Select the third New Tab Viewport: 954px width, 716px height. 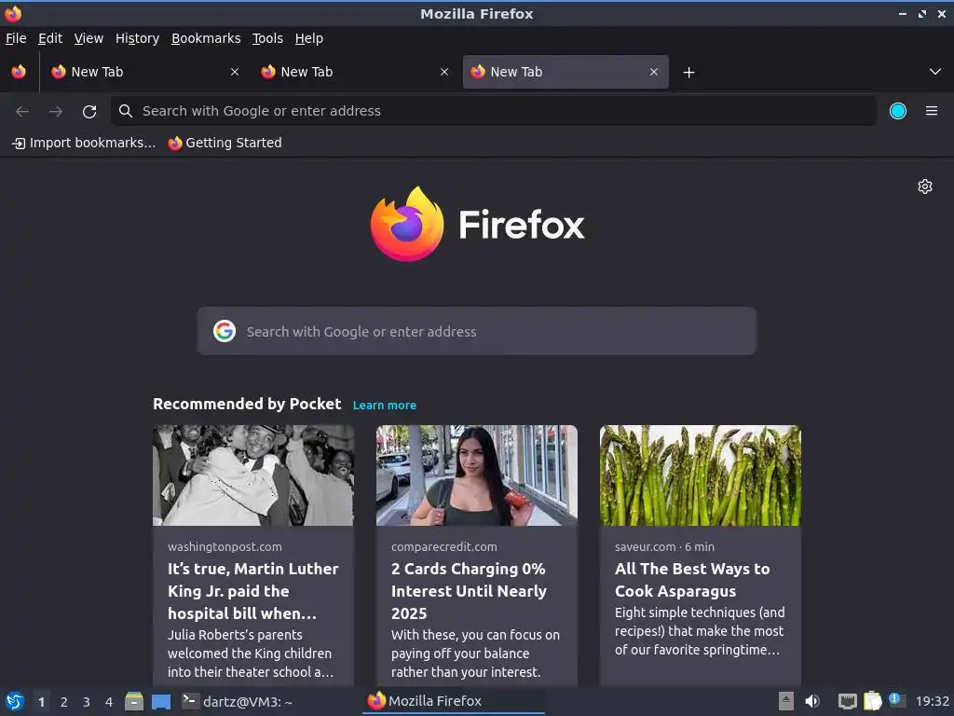[566, 72]
